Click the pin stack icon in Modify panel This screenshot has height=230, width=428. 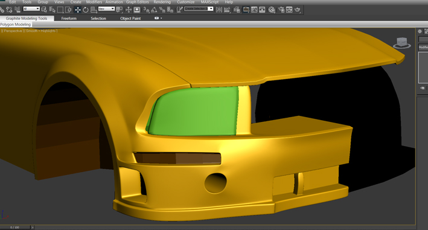point(423,88)
